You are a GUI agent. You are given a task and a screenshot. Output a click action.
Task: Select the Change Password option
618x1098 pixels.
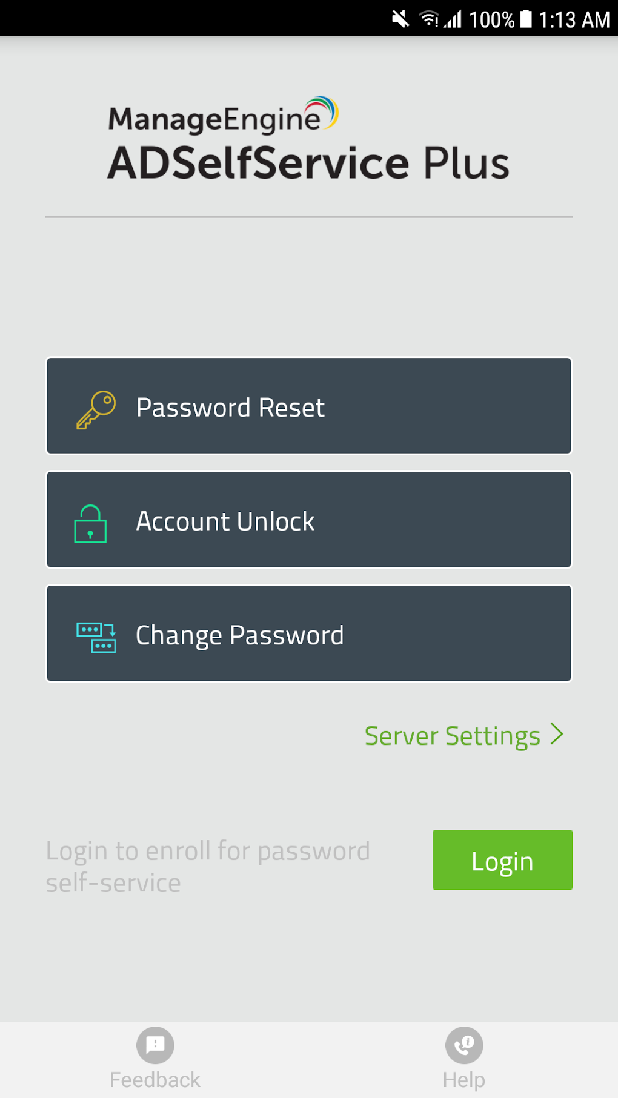309,633
